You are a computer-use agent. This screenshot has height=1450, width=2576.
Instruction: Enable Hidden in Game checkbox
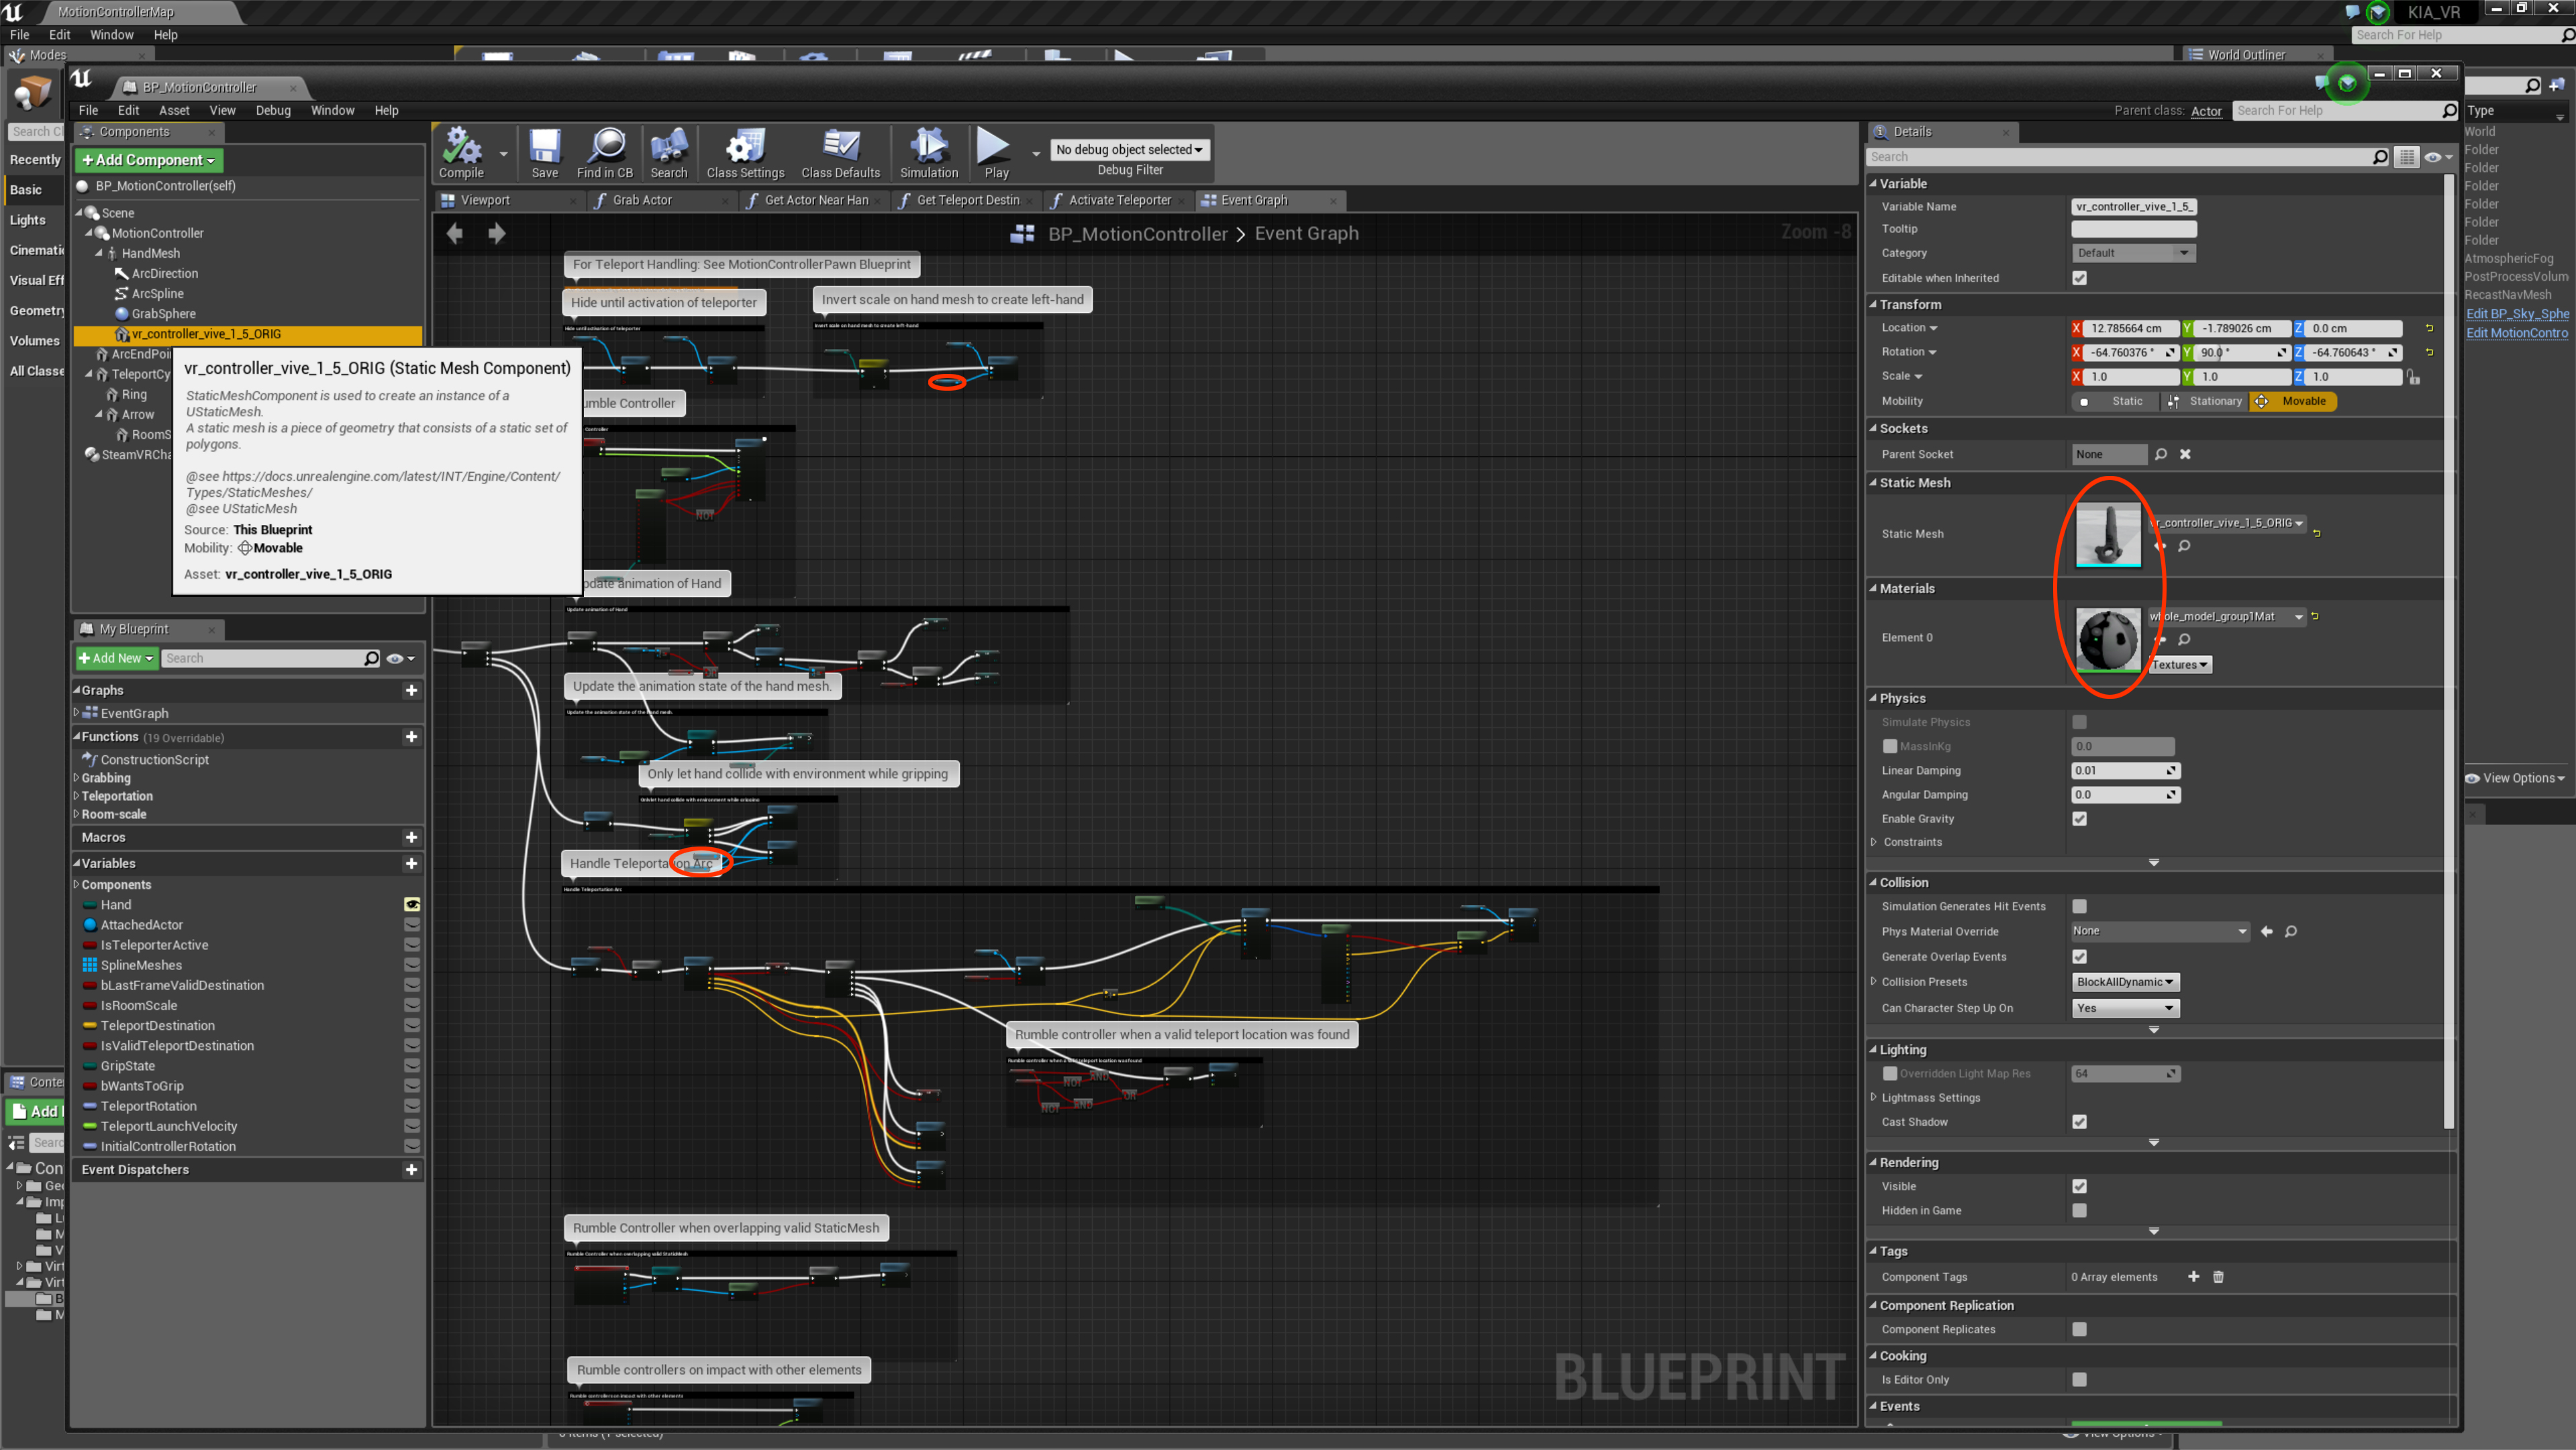(x=2080, y=1211)
